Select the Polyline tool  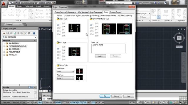tap(11, 12)
